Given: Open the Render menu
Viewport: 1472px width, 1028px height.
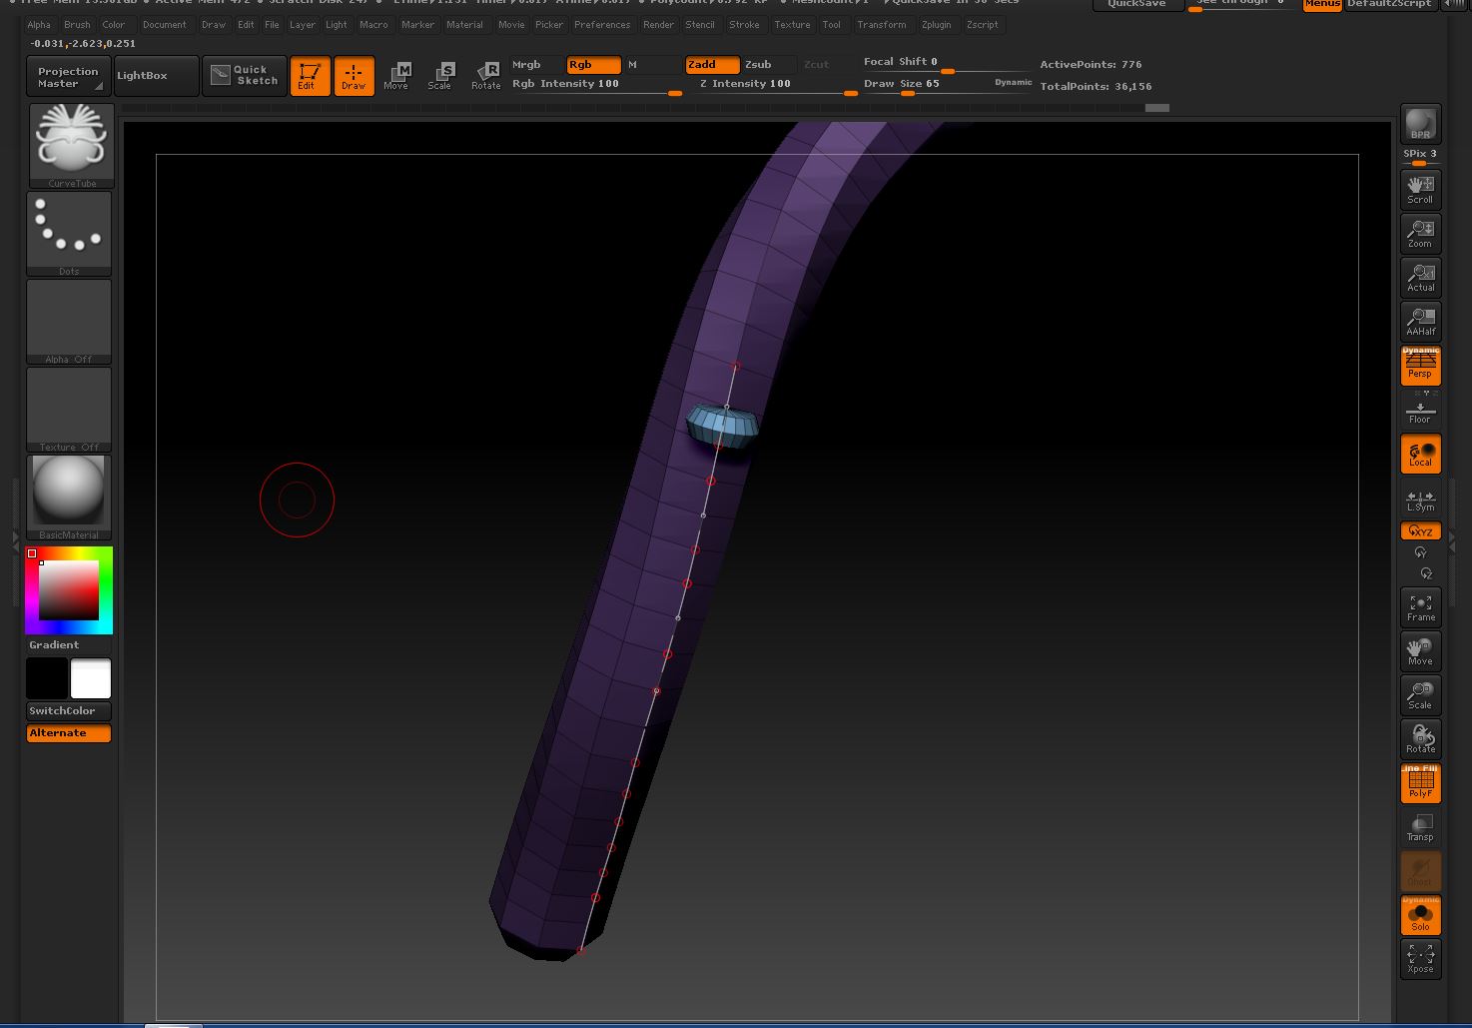Looking at the screenshot, I should point(658,25).
